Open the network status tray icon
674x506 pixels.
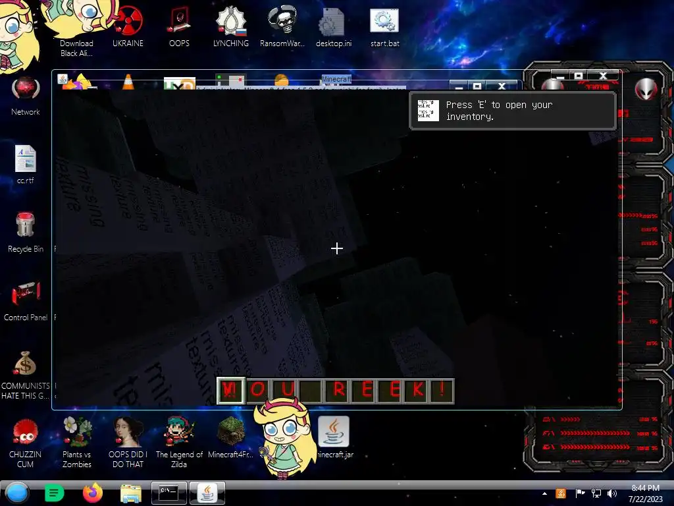596,493
